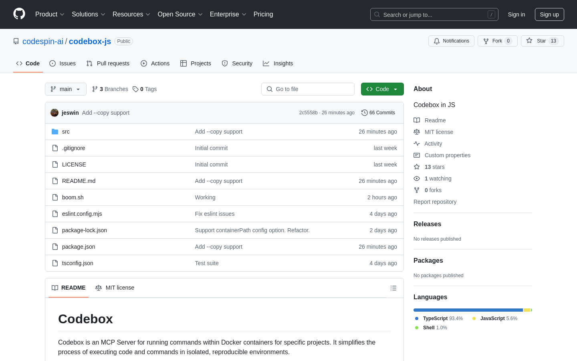Click the Activity pulse icon
Screen dimensions: 577x361
[417, 144]
